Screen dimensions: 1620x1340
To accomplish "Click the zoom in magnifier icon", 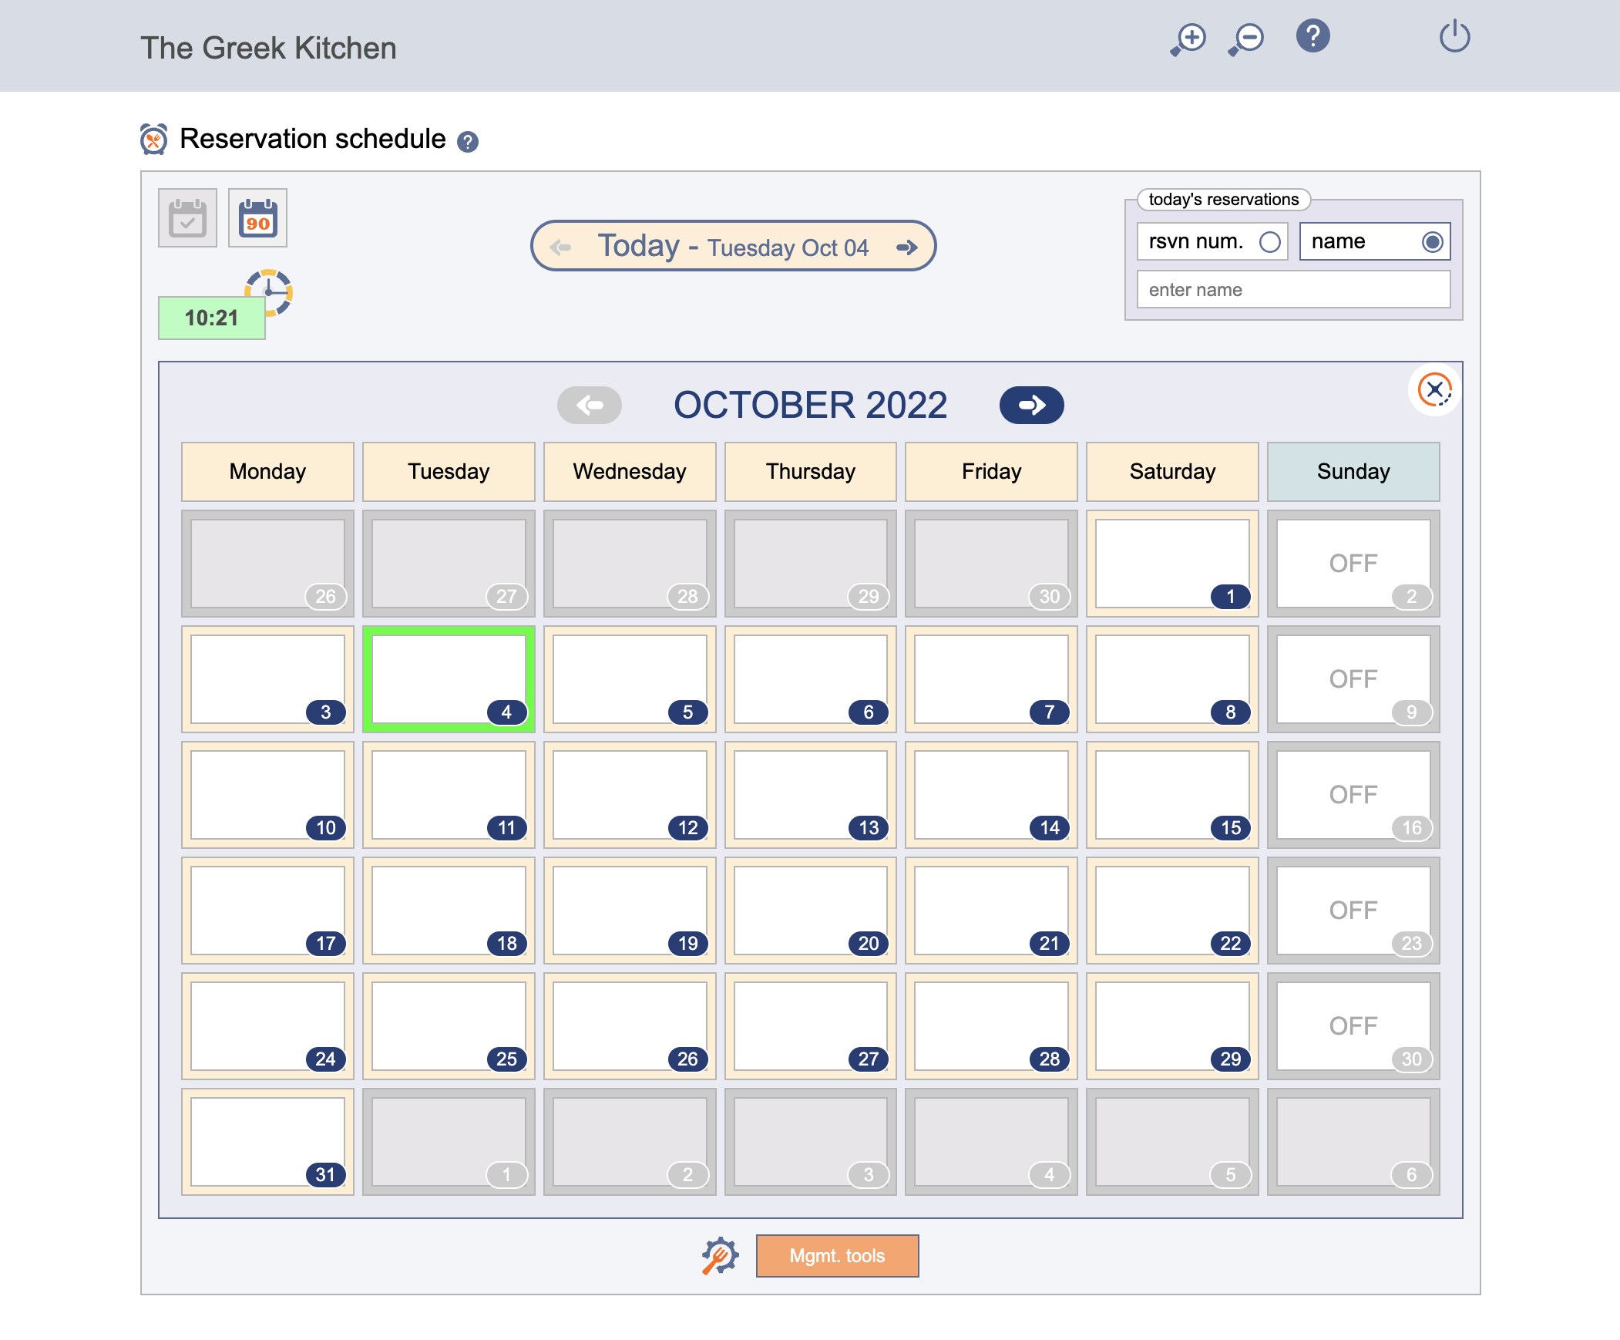I will coord(1188,39).
